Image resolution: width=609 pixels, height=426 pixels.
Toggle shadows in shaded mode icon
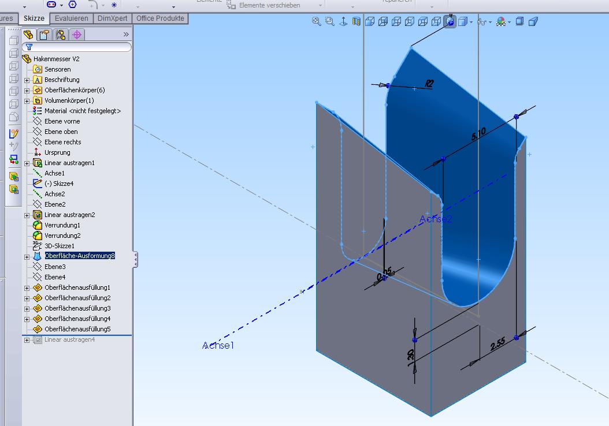(x=519, y=21)
